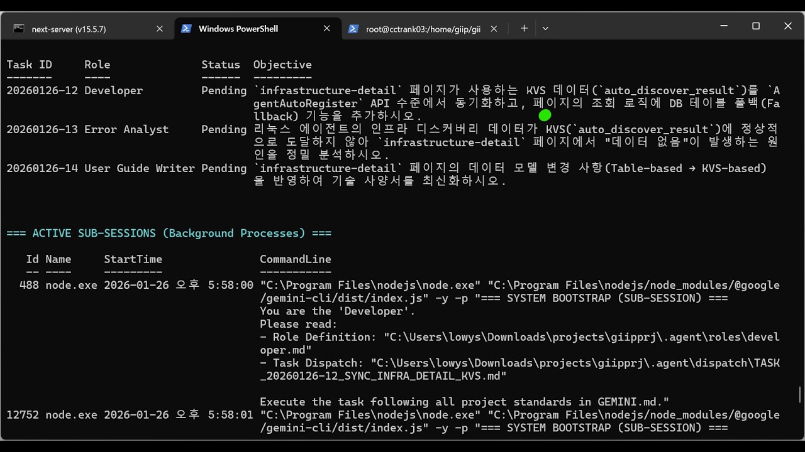Maximize the terminal window
Viewport: 805px width, 452px height.
click(x=756, y=26)
